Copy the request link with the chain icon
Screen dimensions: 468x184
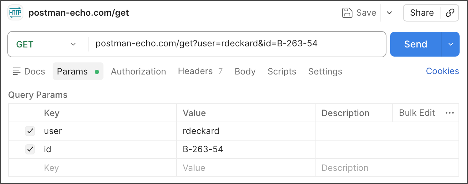[450, 13]
